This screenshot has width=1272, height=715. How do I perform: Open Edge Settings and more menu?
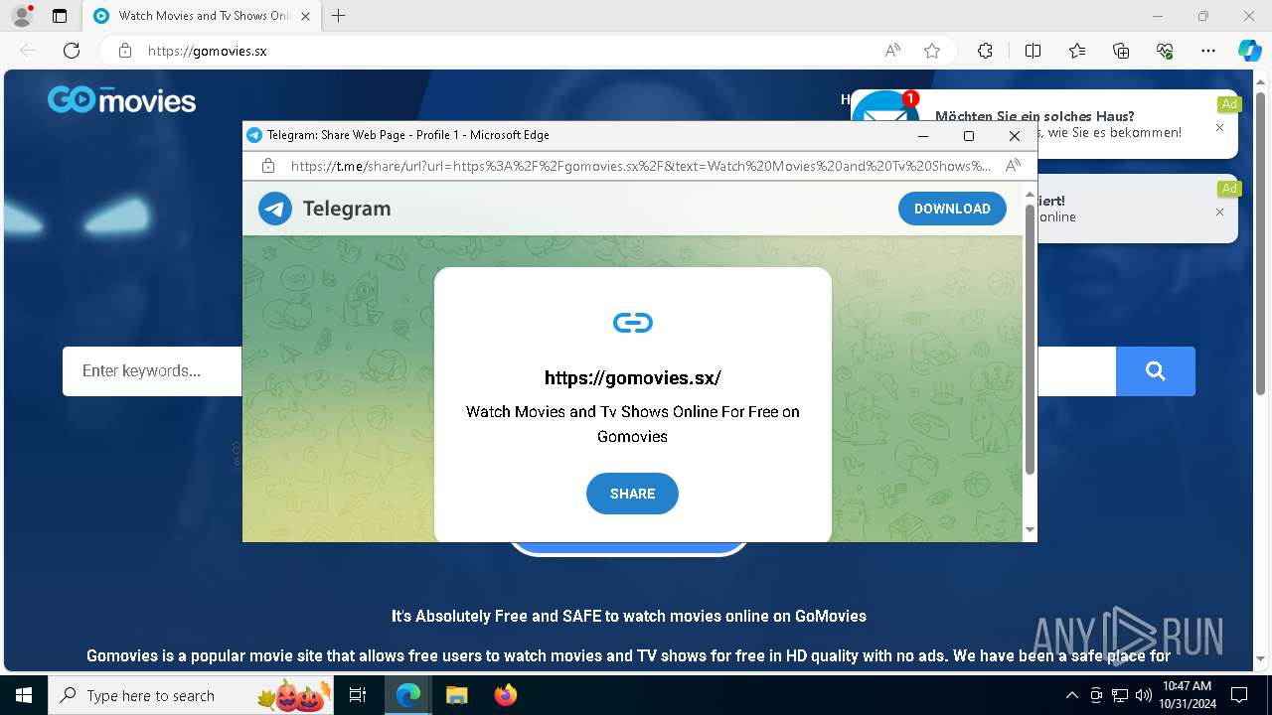[1208, 51]
